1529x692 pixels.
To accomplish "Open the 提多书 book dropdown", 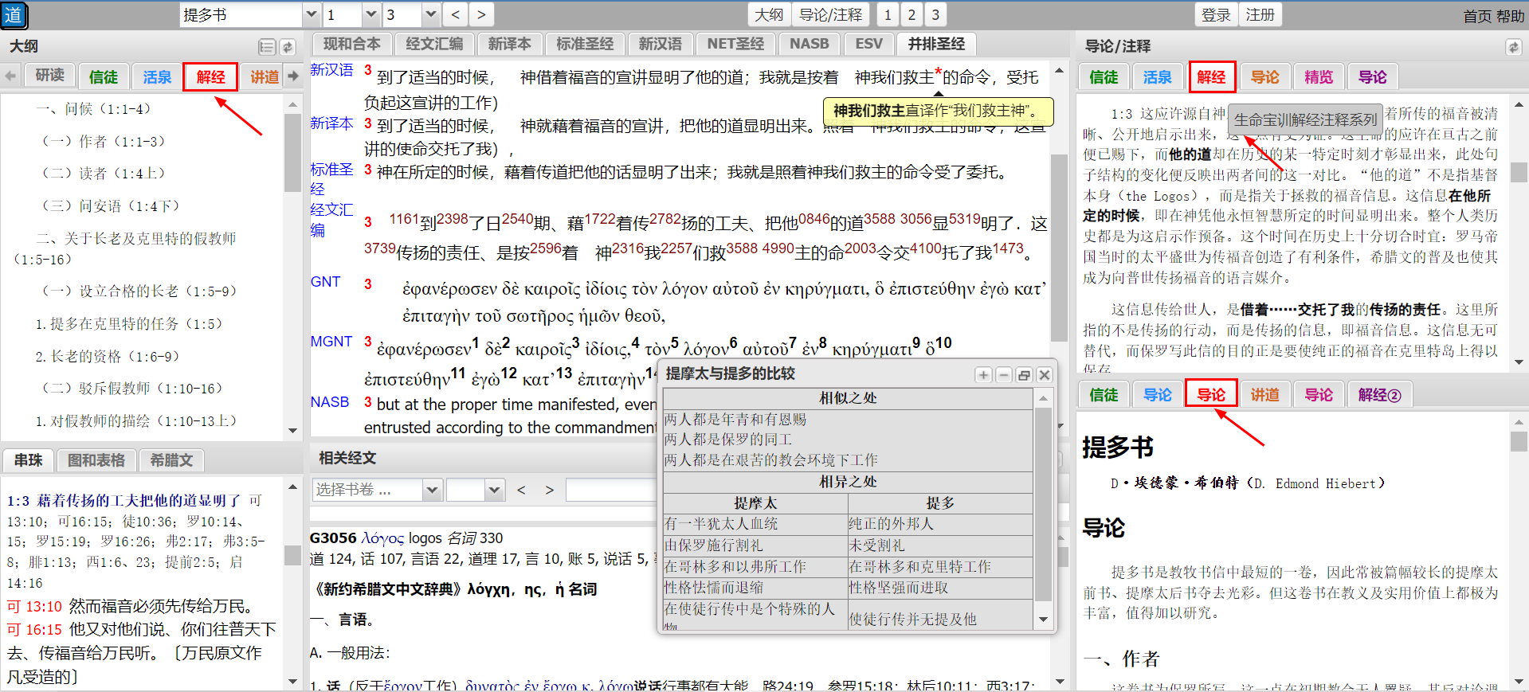I will click(312, 14).
